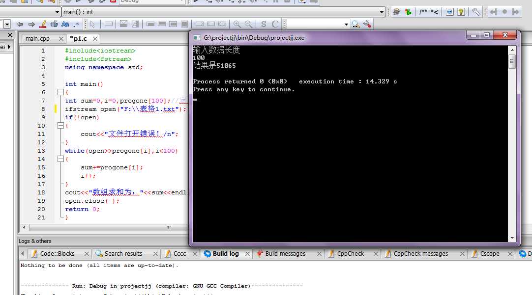The width and height of the screenshot is (532, 295).
Task: Open the CppCheck tab
Action: (350, 254)
